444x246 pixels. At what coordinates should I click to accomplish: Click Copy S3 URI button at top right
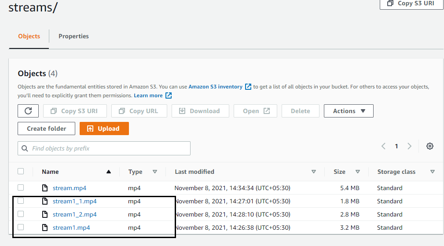(411, 4)
